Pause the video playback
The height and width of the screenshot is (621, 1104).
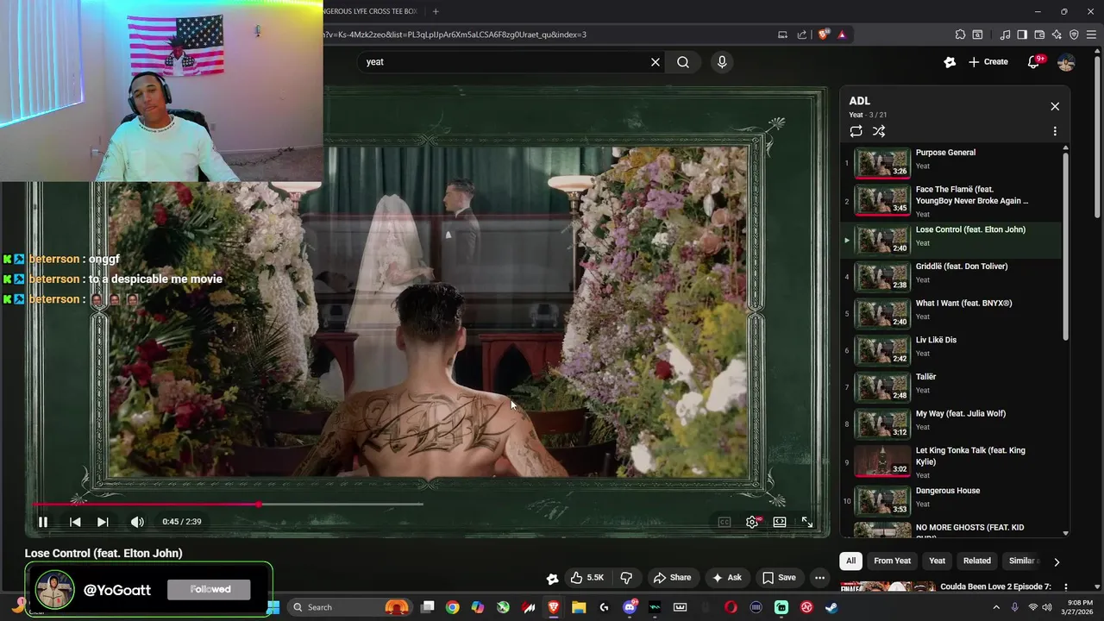(42, 522)
